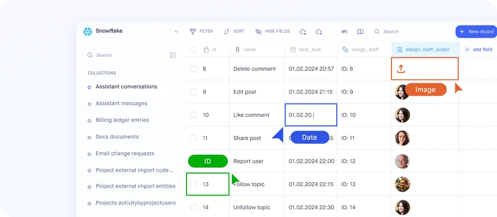Open linked staff ID: 13

[348, 184]
